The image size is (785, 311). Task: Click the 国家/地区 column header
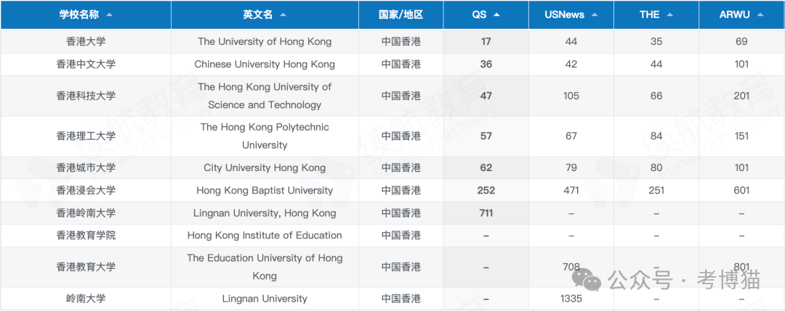(400, 14)
